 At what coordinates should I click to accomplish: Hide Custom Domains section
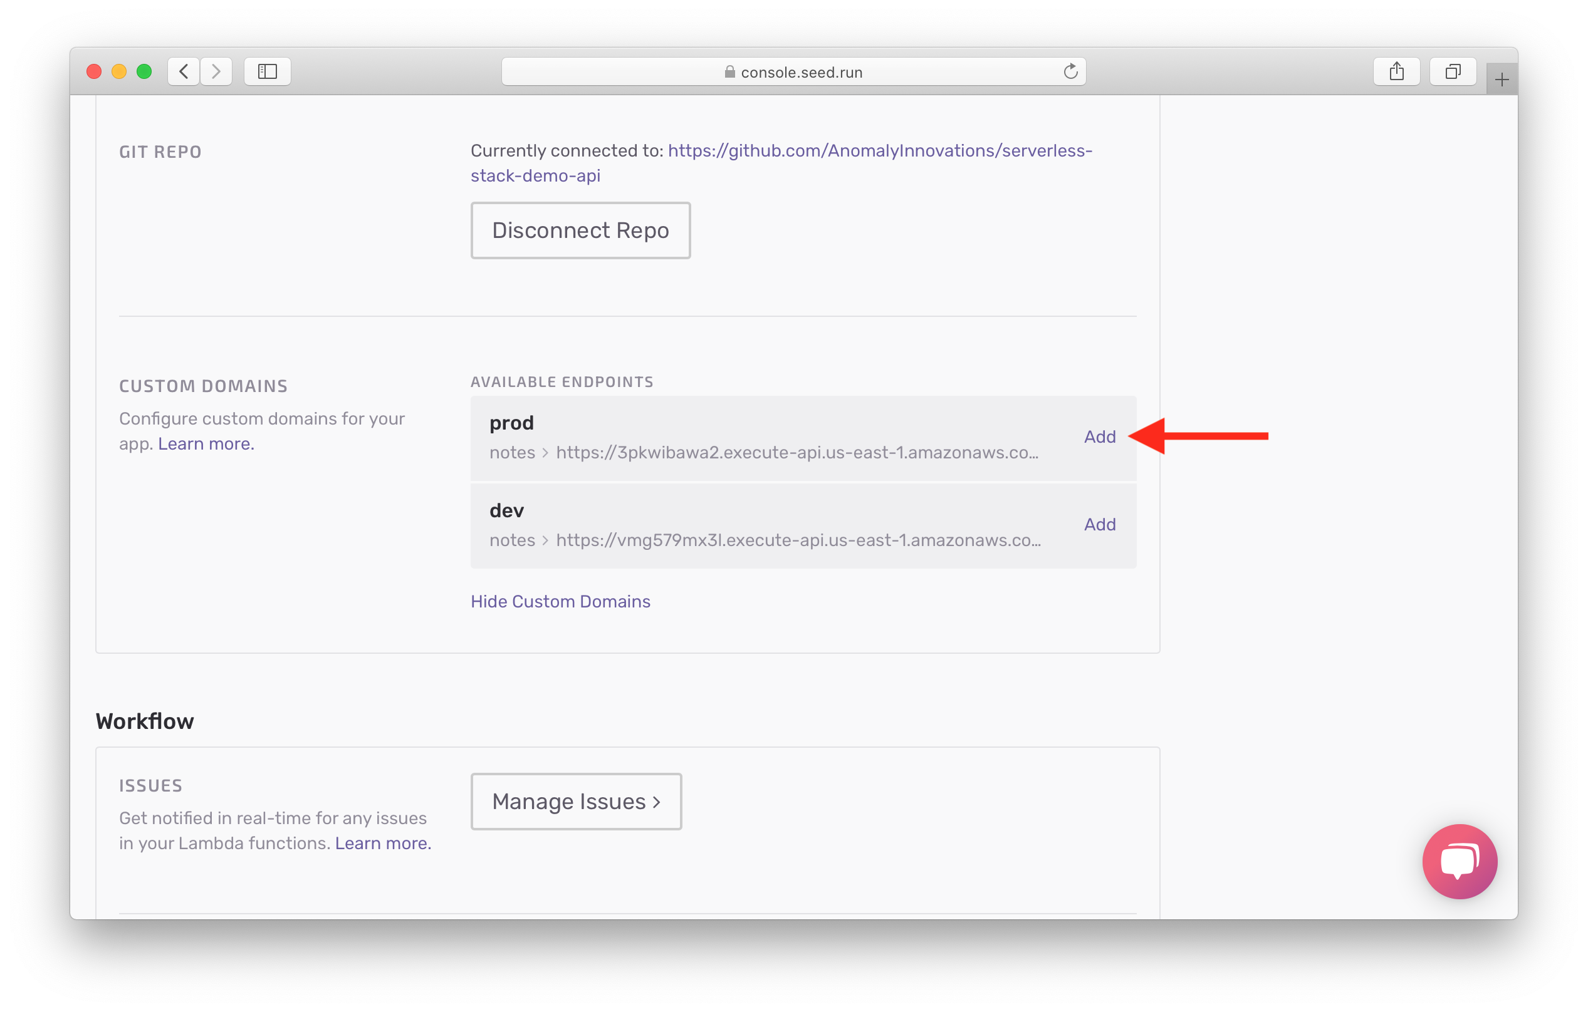[560, 601]
